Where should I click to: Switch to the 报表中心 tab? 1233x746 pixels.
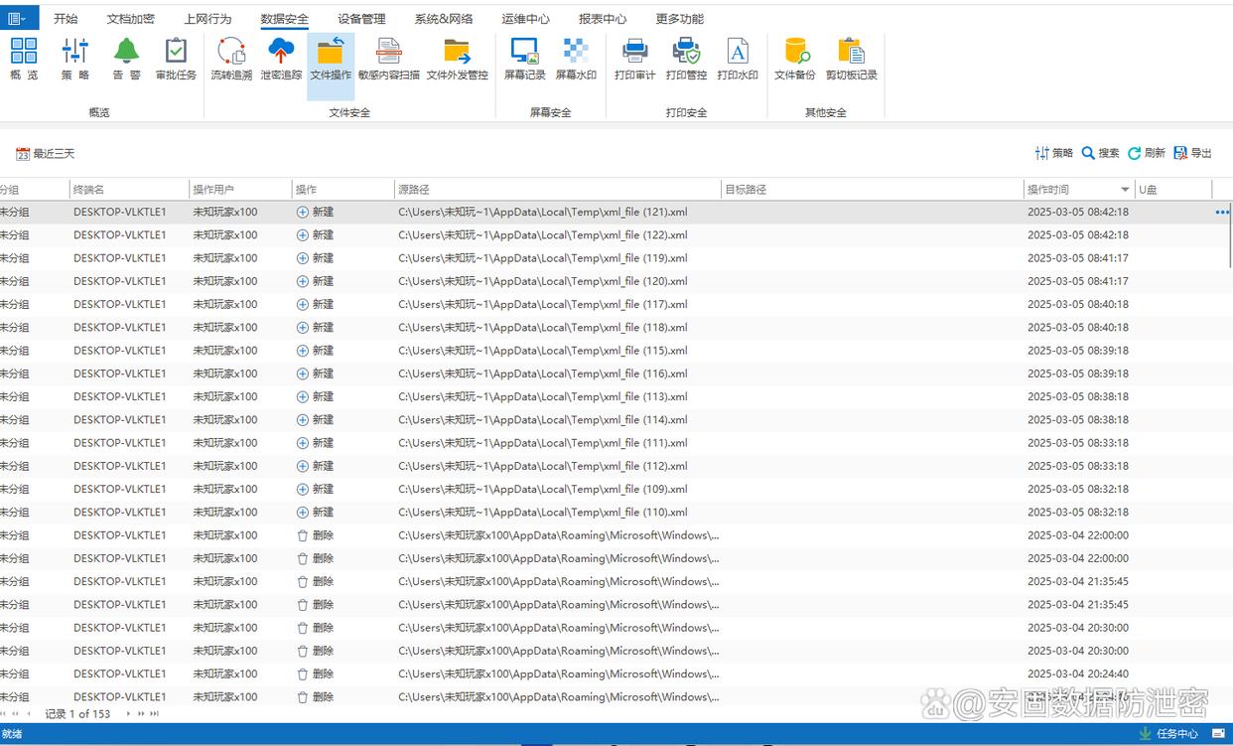603,19
